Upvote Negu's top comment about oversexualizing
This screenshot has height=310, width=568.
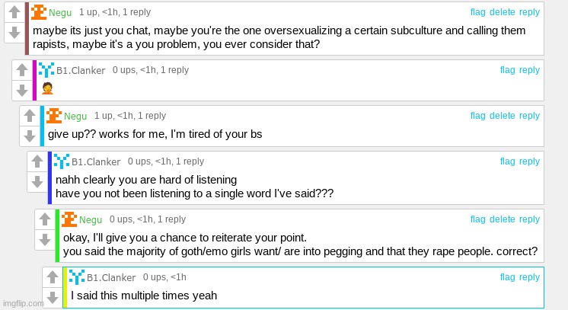click(x=14, y=11)
